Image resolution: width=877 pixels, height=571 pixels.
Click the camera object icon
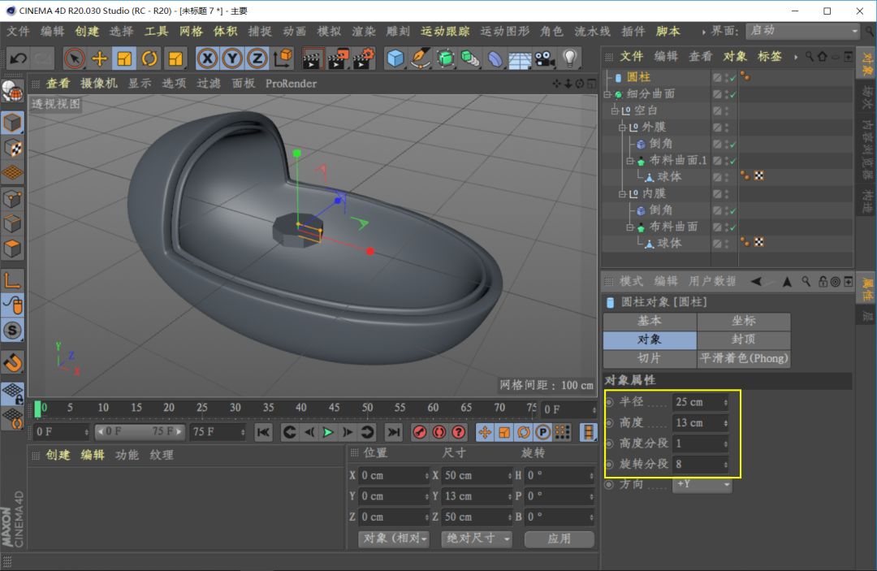tap(544, 58)
